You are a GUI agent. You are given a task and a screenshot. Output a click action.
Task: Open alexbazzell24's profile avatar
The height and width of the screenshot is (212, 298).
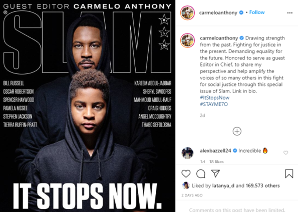pyautogui.click(x=187, y=153)
